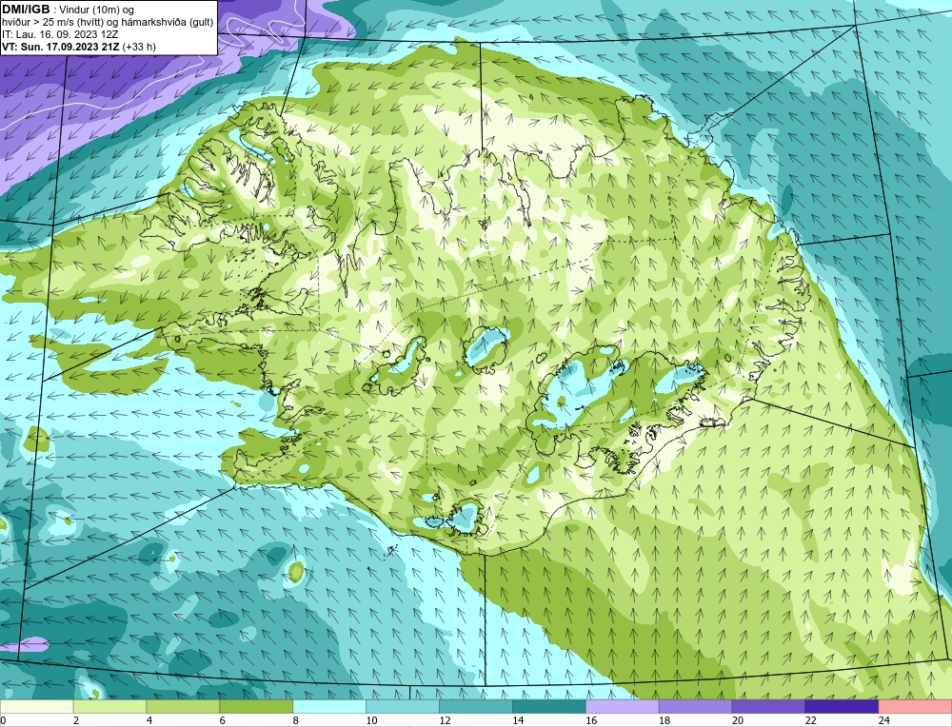Click the valid time line VT: Sun. 17.09.2023 21Z
The width and height of the screenshot is (952, 727).
click(79, 47)
